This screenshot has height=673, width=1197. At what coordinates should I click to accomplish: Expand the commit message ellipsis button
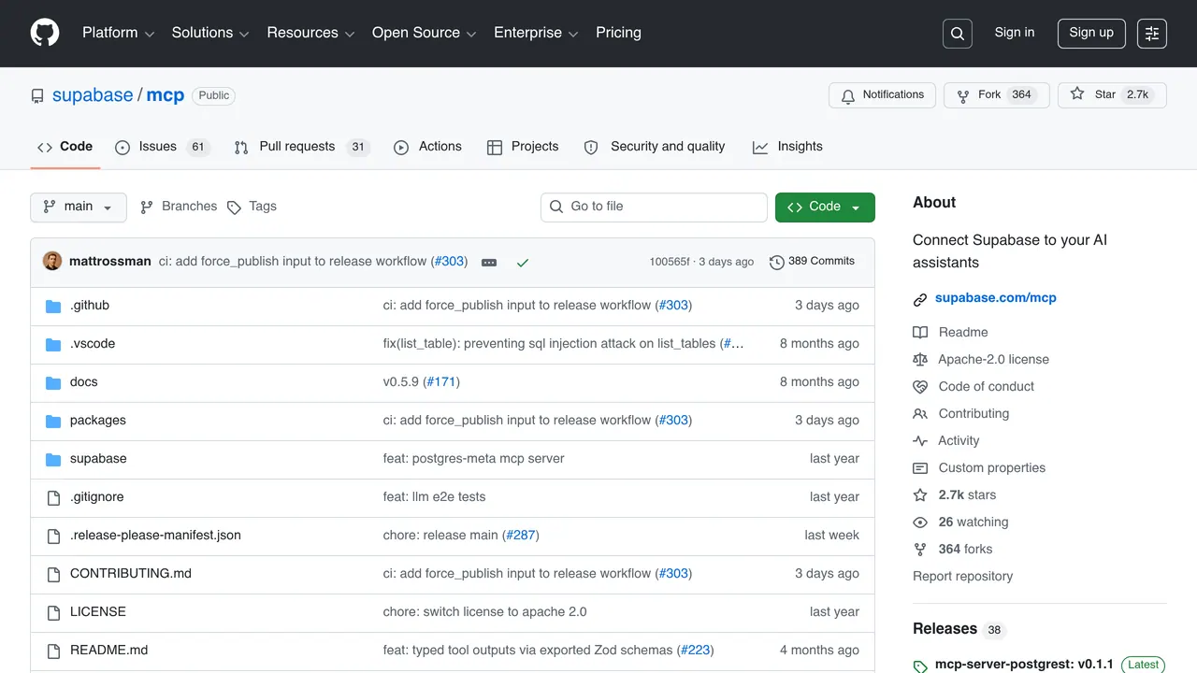pos(489,263)
